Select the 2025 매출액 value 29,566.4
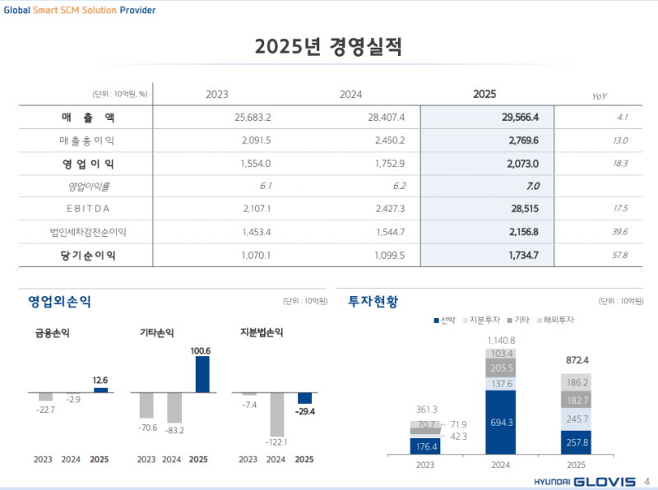 [520, 118]
